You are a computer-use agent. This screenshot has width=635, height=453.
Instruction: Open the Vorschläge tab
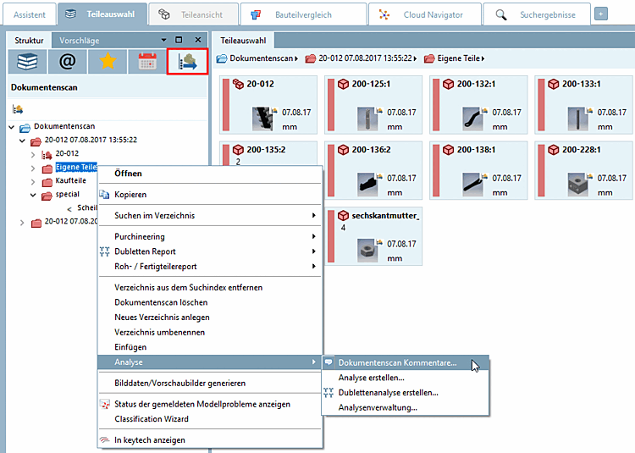tap(80, 41)
